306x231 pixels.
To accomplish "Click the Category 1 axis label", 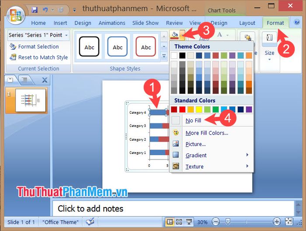I will click(x=138, y=153).
